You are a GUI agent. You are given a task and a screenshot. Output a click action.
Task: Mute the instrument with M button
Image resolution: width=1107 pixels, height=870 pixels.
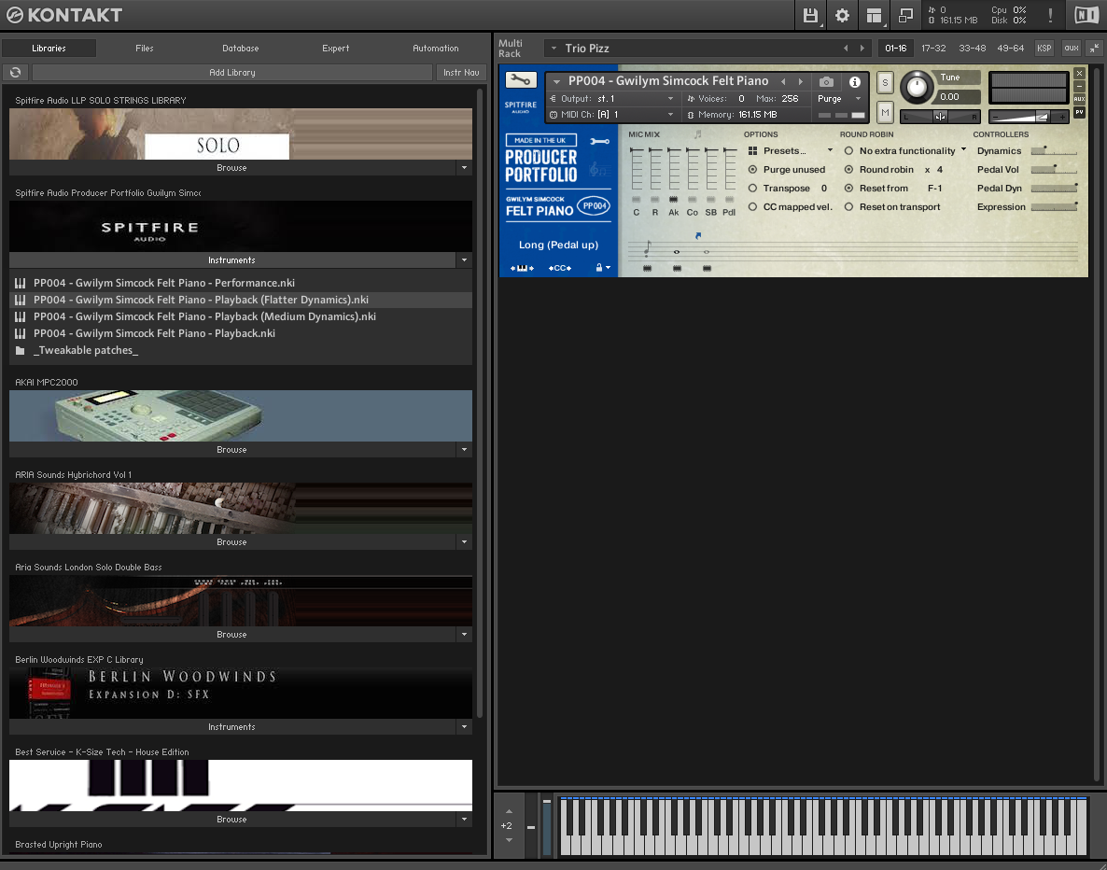pyautogui.click(x=885, y=112)
